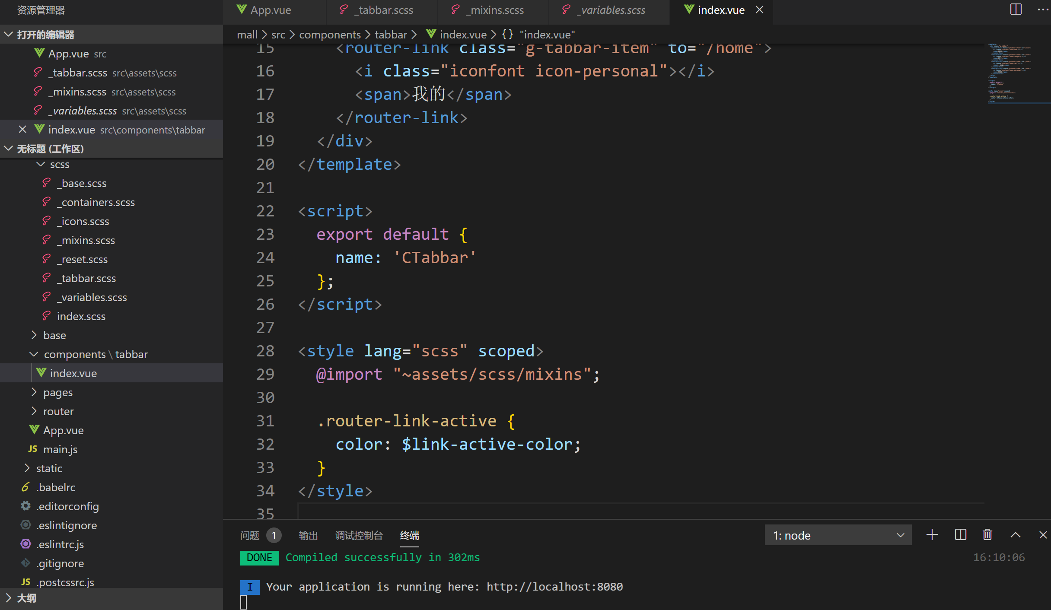Open the editor more actions ellipsis

coord(1043,10)
